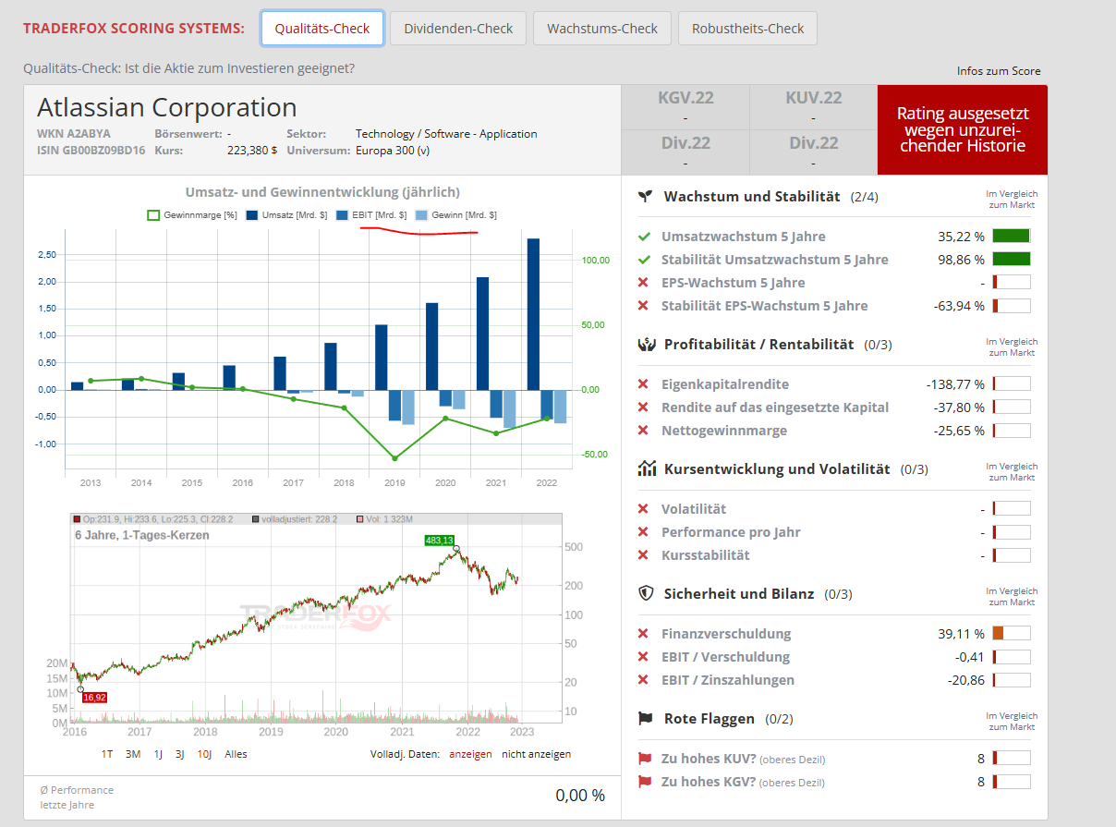Image resolution: width=1116 pixels, height=827 pixels.
Task: Select the Robustheits-Check tab
Action: (x=747, y=29)
